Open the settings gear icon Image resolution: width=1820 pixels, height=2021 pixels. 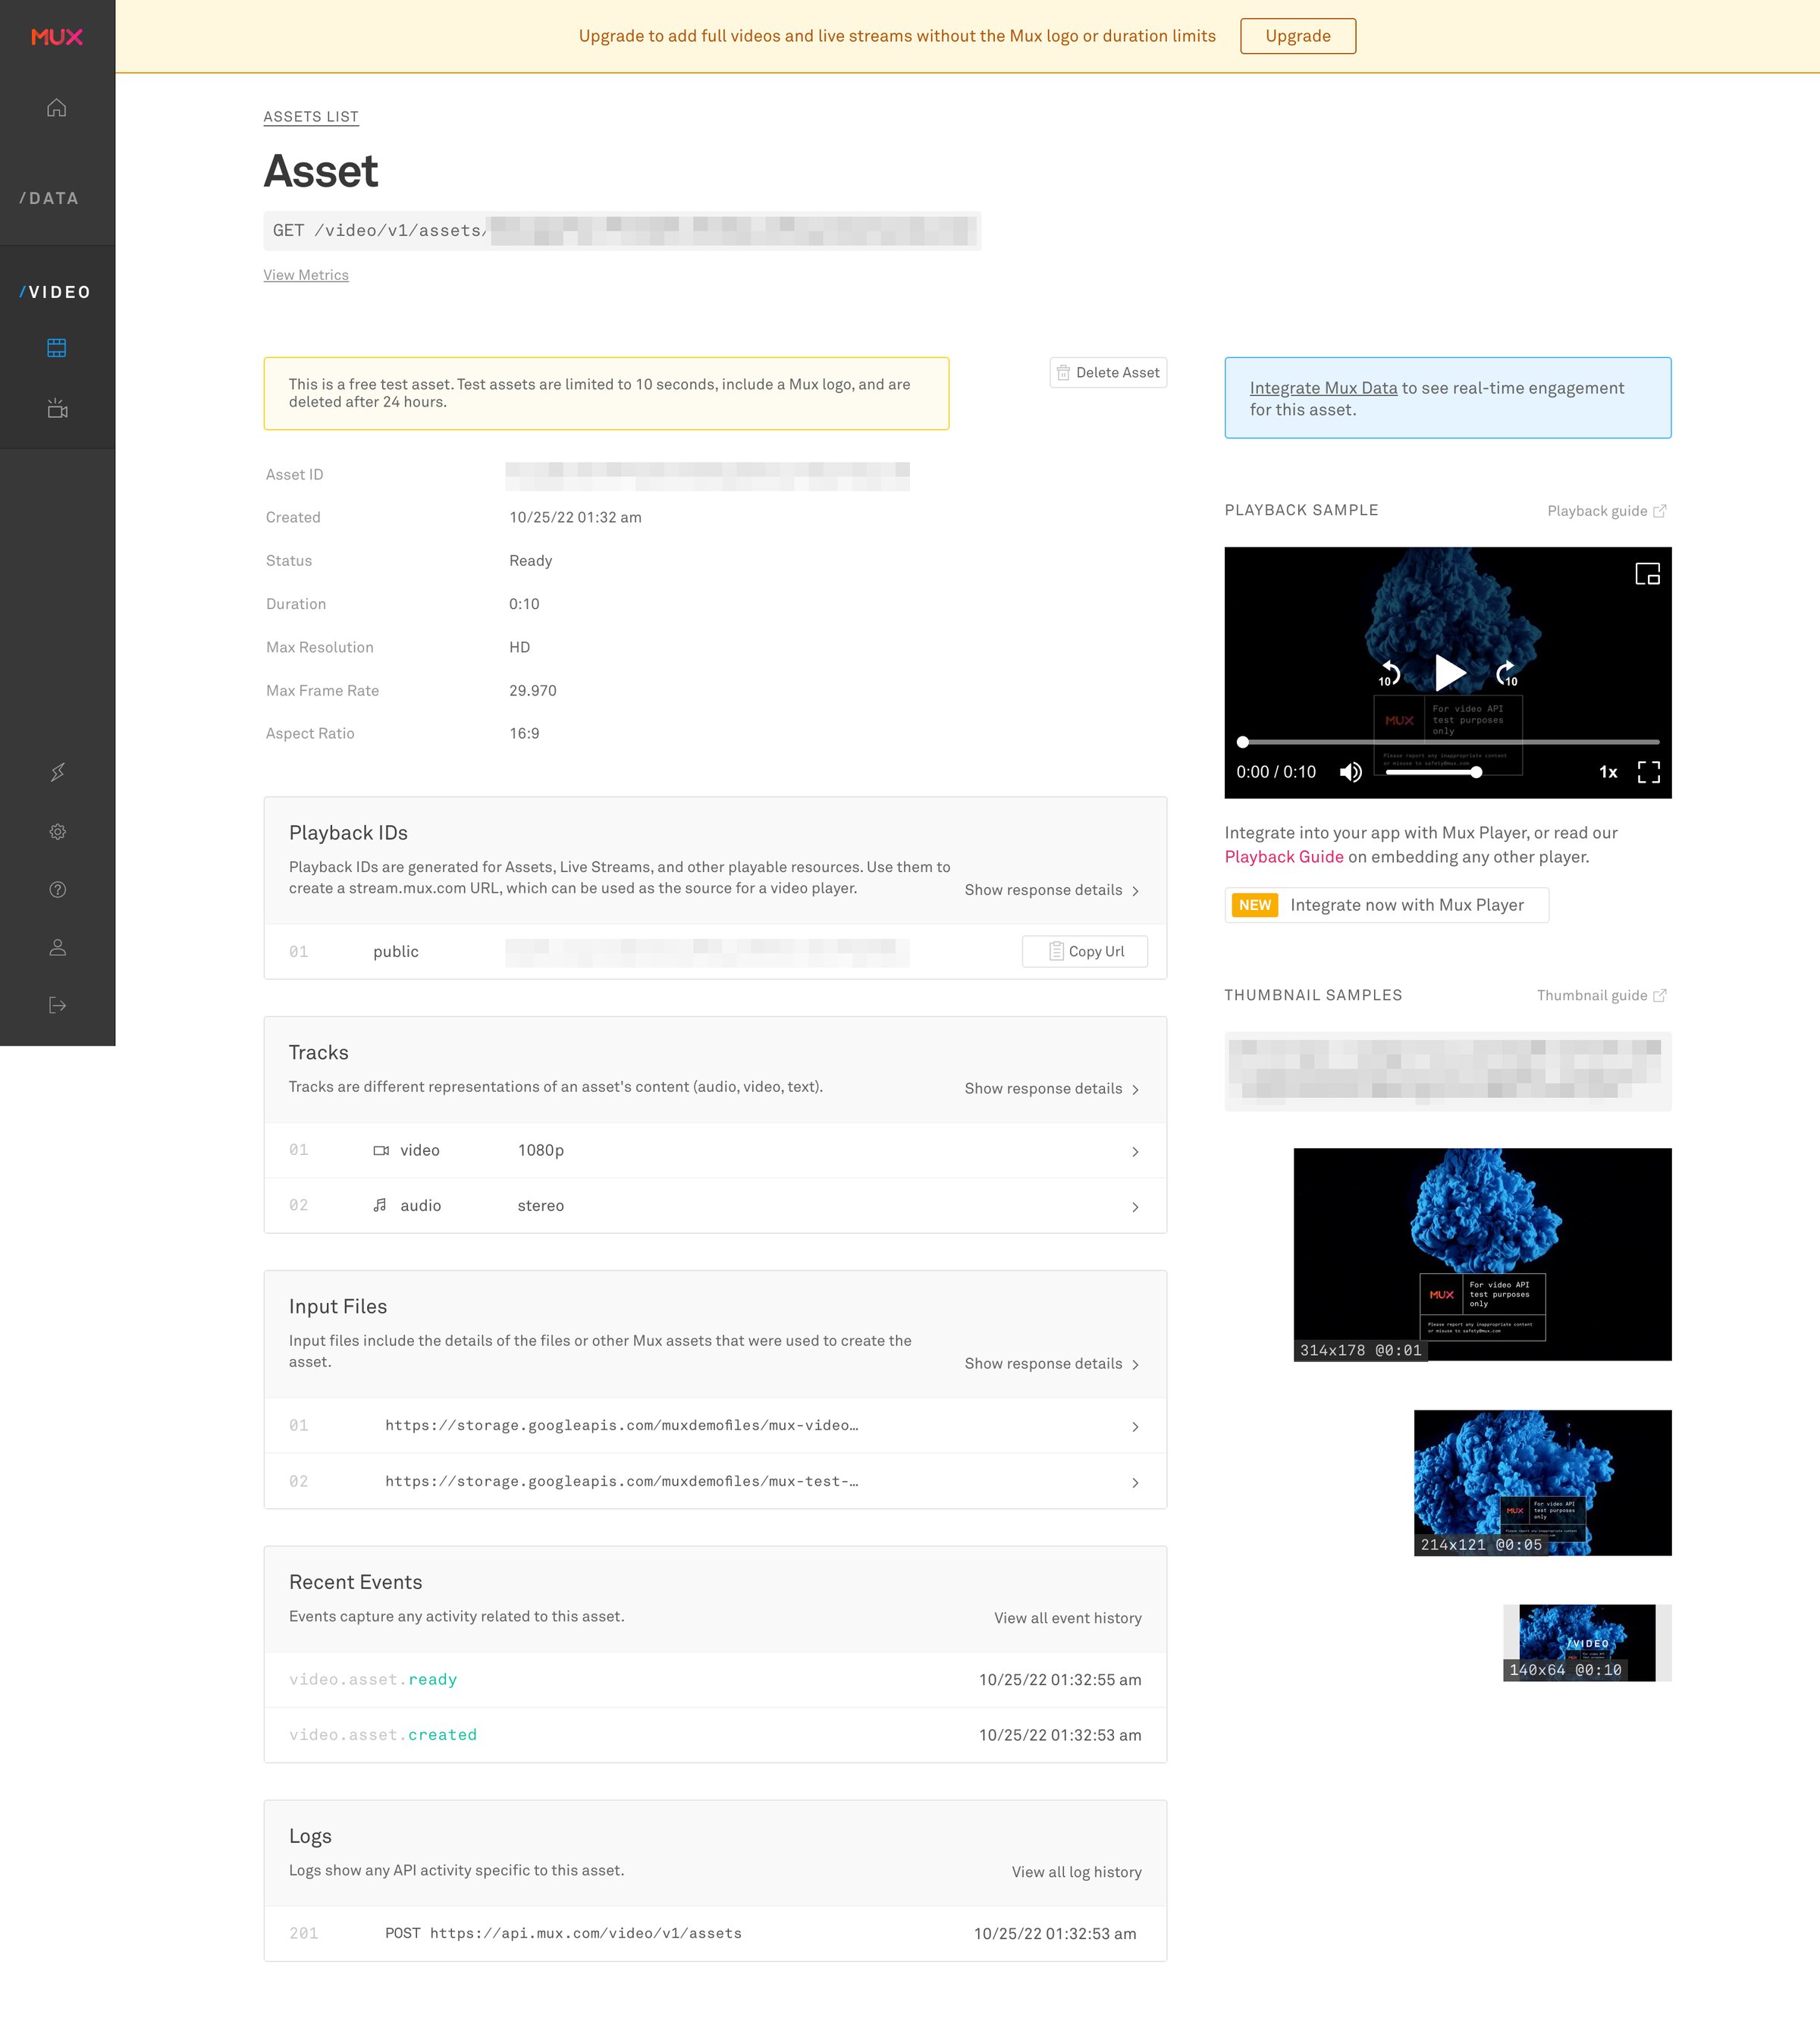(58, 832)
